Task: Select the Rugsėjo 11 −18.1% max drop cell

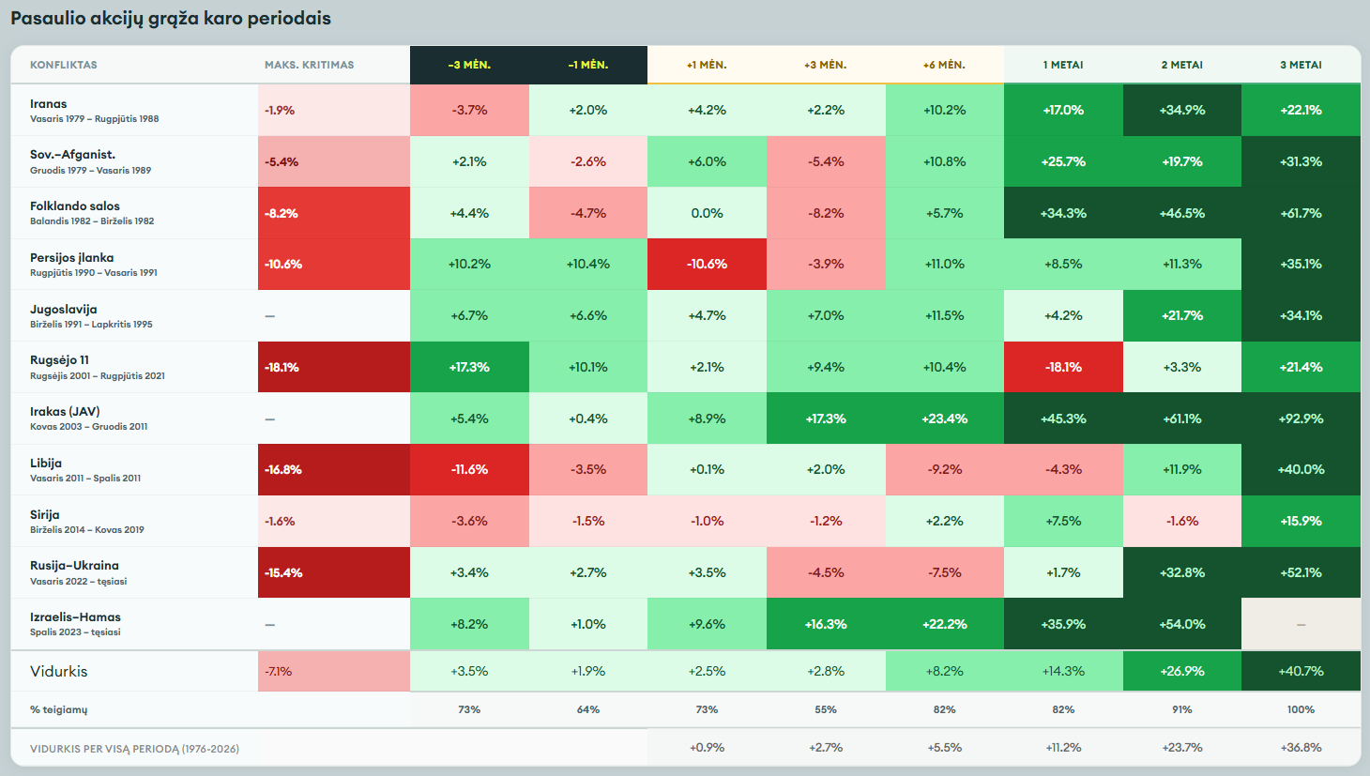Action: point(334,367)
